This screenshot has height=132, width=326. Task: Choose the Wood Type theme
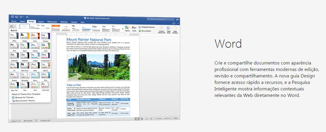point(46,85)
